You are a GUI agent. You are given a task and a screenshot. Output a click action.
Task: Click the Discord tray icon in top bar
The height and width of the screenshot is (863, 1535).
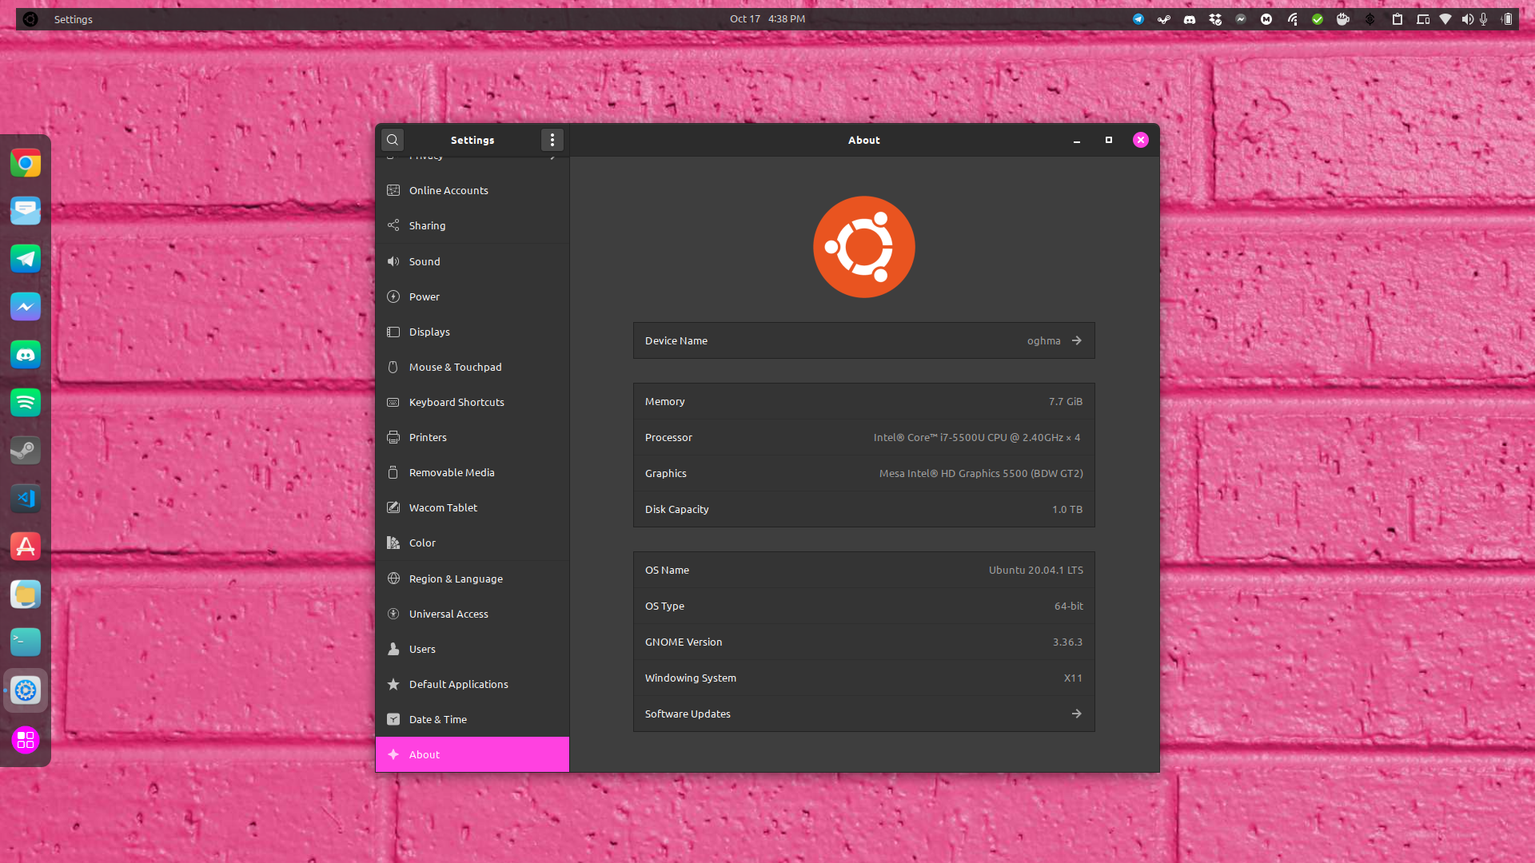point(1190,19)
